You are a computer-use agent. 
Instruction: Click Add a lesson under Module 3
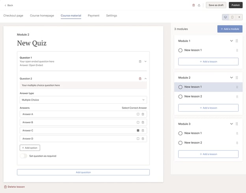point(208,154)
